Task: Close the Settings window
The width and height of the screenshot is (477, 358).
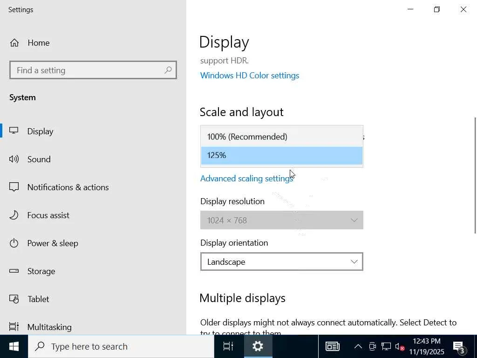Action: [463, 9]
